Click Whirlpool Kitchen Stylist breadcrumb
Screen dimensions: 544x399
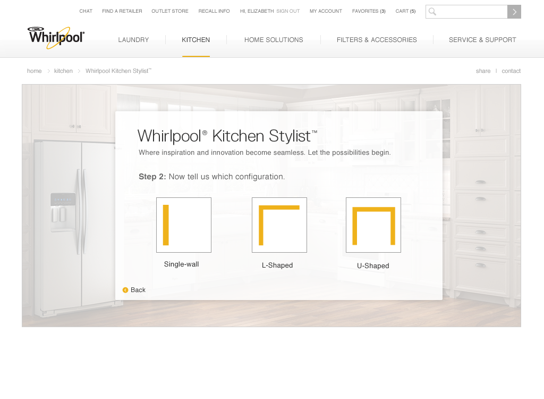118,71
